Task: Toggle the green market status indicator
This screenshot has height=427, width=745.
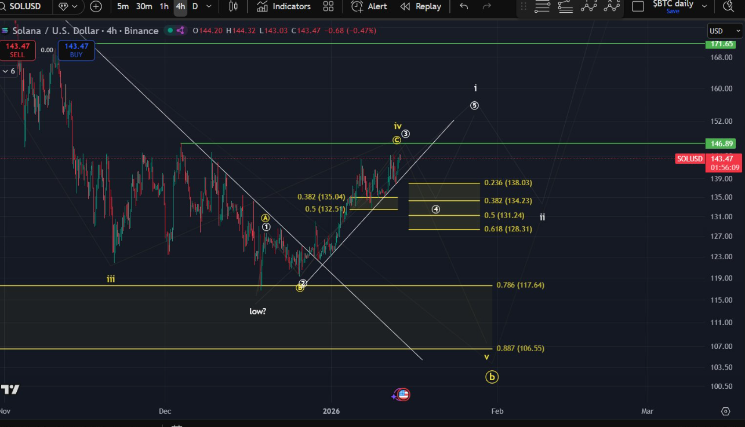Action: pos(169,31)
